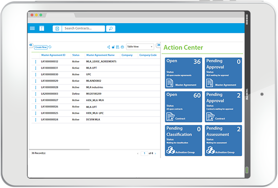Screen dimensions: 278x188
Task: Open the Table View dropdown
Action: click(139, 46)
